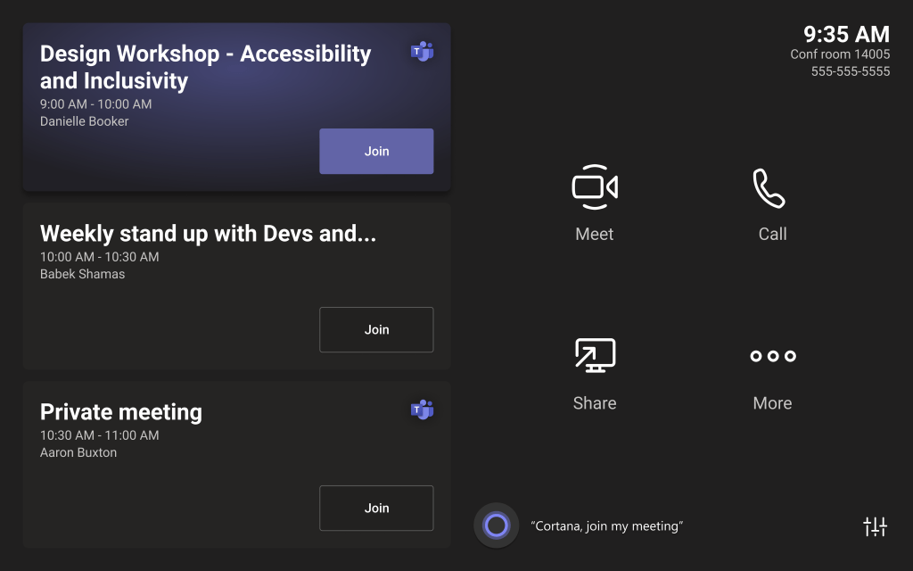Expand the More options label

tap(772, 403)
